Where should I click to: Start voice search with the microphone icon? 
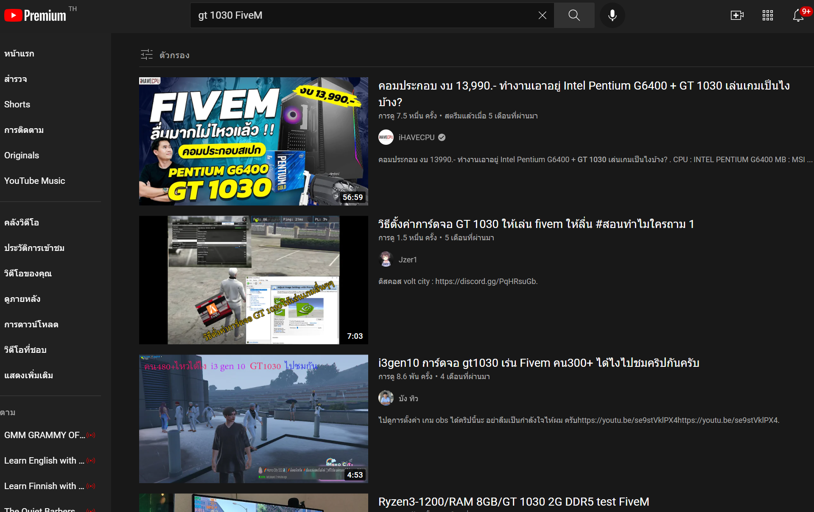(612, 15)
